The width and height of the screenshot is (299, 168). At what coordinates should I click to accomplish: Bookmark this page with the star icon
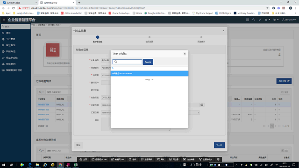(x=267, y=8)
